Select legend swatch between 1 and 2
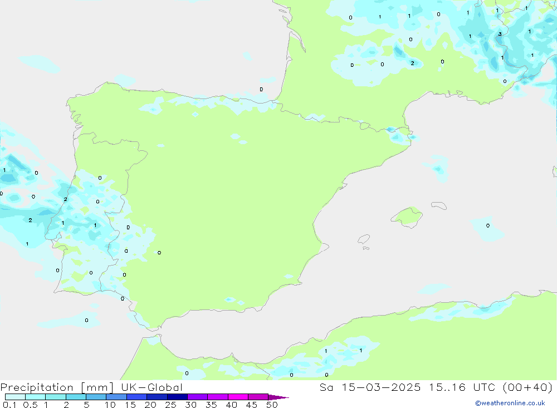The image size is (557, 408). tap(56, 397)
